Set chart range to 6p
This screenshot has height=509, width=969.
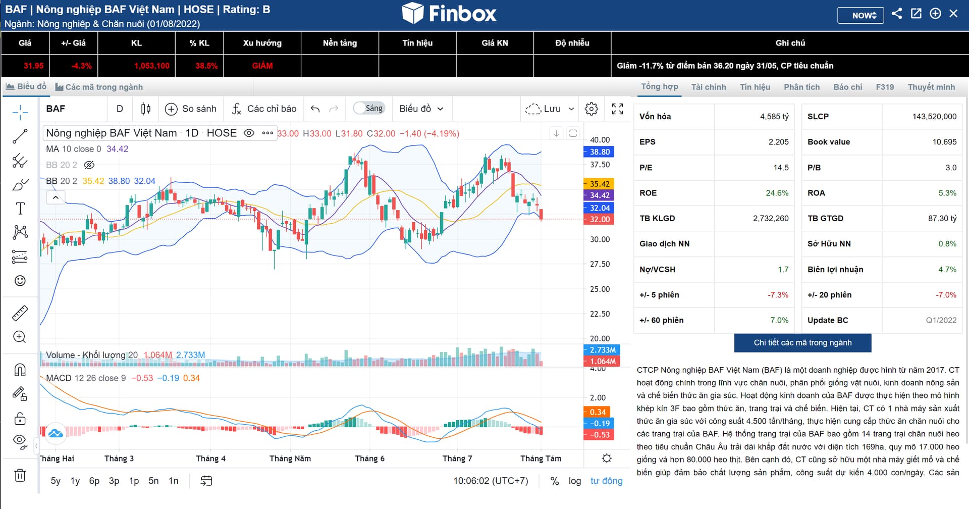pos(94,481)
